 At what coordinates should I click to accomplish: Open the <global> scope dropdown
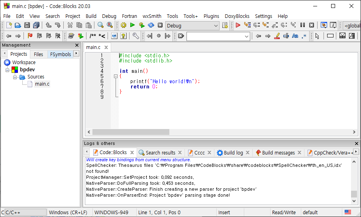click(351, 25)
